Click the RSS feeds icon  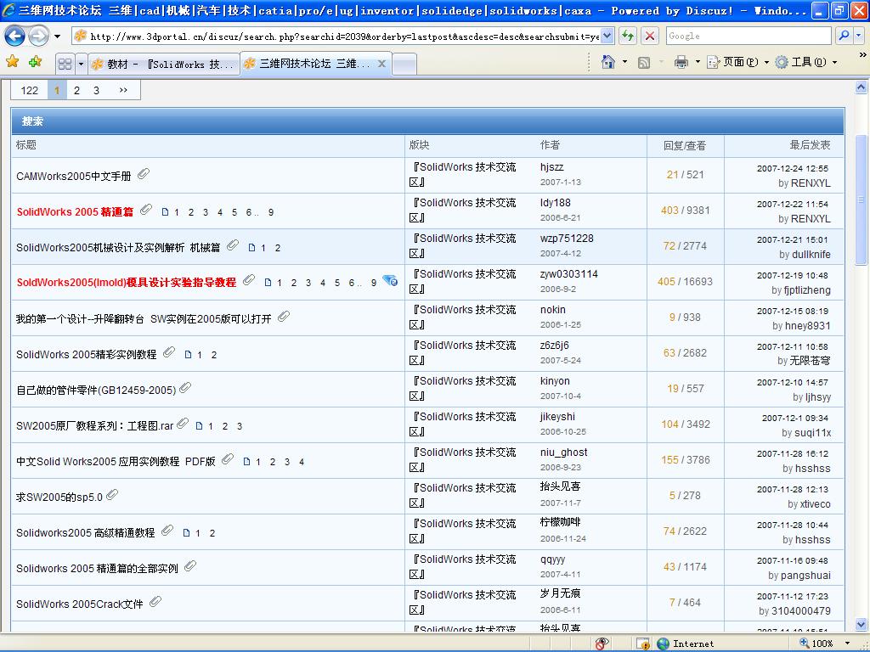tap(644, 63)
